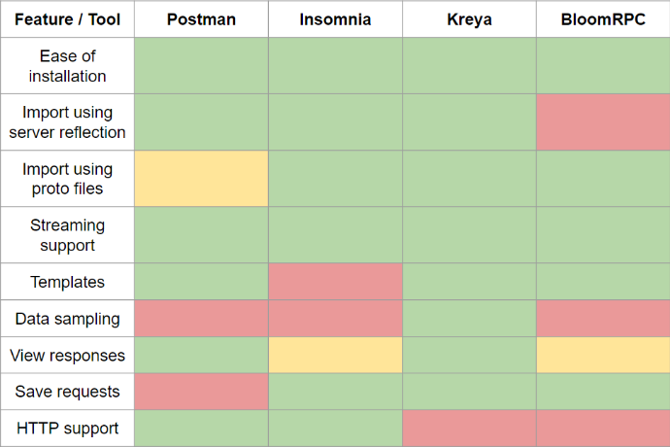Viewport: 670px width, 447px height.
Task: Click the Kreya header cell
Action: coord(469,19)
